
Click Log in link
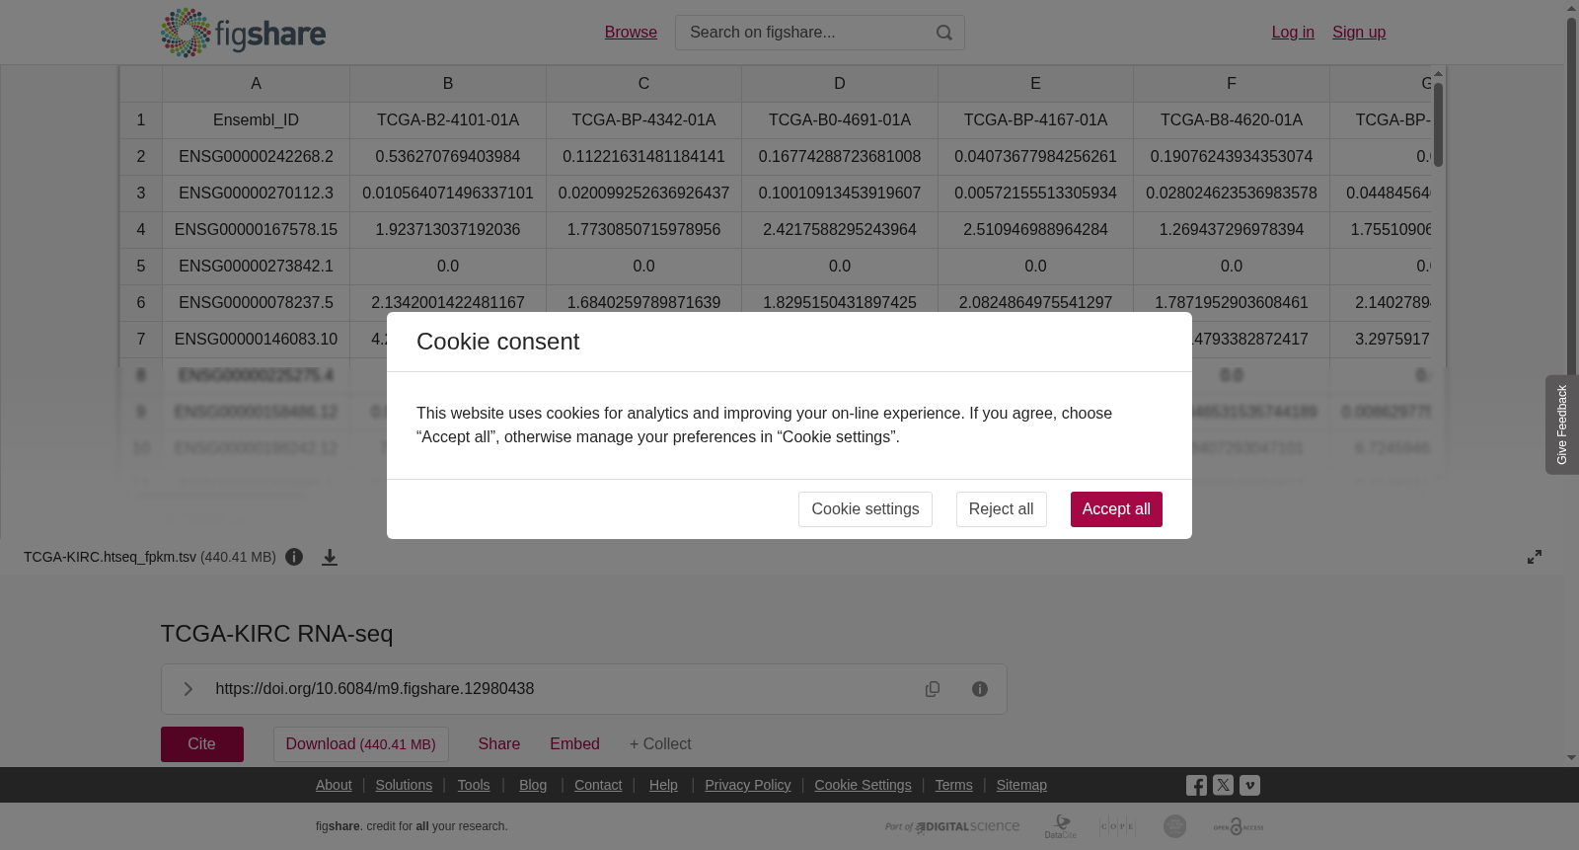1293,33
